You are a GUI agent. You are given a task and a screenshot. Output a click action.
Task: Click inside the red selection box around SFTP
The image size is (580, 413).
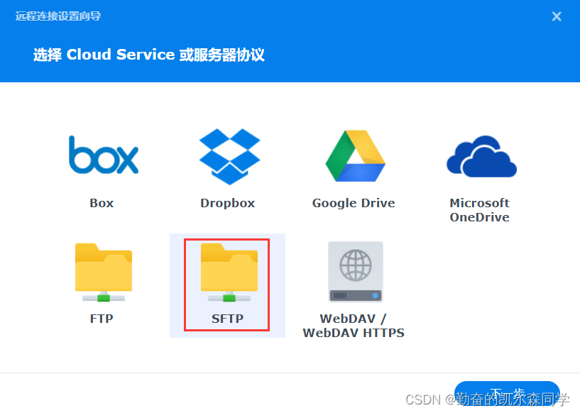(x=227, y=284)
